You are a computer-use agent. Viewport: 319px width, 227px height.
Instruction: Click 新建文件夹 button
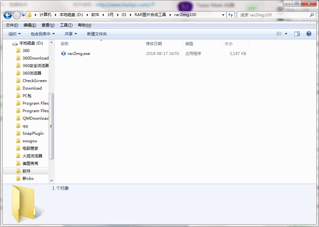[97, 34]
